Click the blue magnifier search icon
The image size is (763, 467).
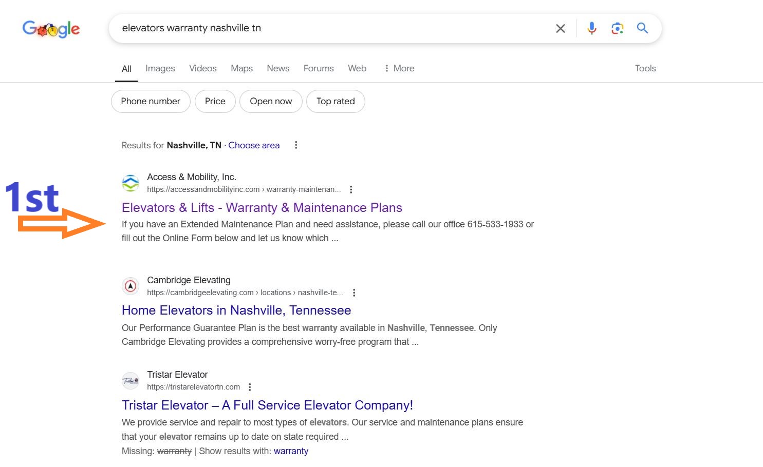642,28
